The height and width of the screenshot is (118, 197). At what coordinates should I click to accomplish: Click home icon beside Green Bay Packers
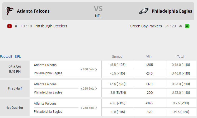[x=181, y=26]
